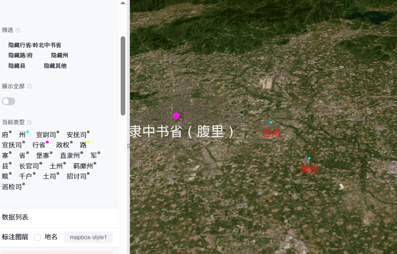Expand the 数据列表 section
The width and height of the screenshot is (397, 254).
[x=15, y=217]
